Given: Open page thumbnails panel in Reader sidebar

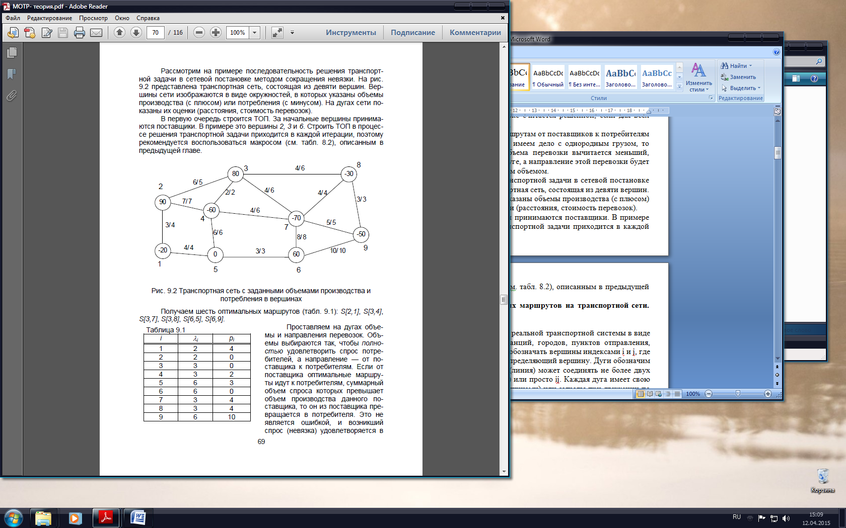Looking at the screenshot, I should pos(12,53).
